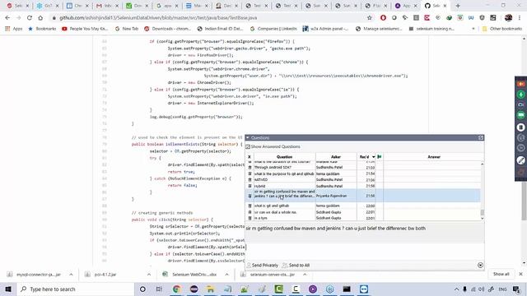
Task: Open Windows Start menu
Action: 8,289
